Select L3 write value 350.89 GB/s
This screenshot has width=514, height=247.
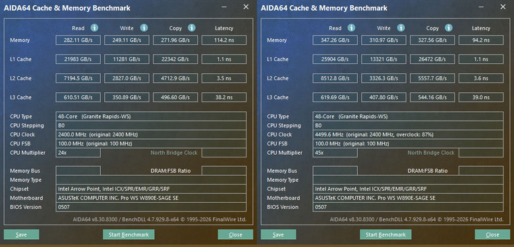point(127,97)
